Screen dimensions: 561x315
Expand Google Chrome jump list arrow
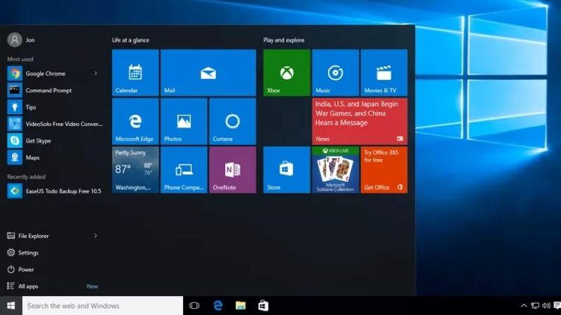[x=95, y=73]
